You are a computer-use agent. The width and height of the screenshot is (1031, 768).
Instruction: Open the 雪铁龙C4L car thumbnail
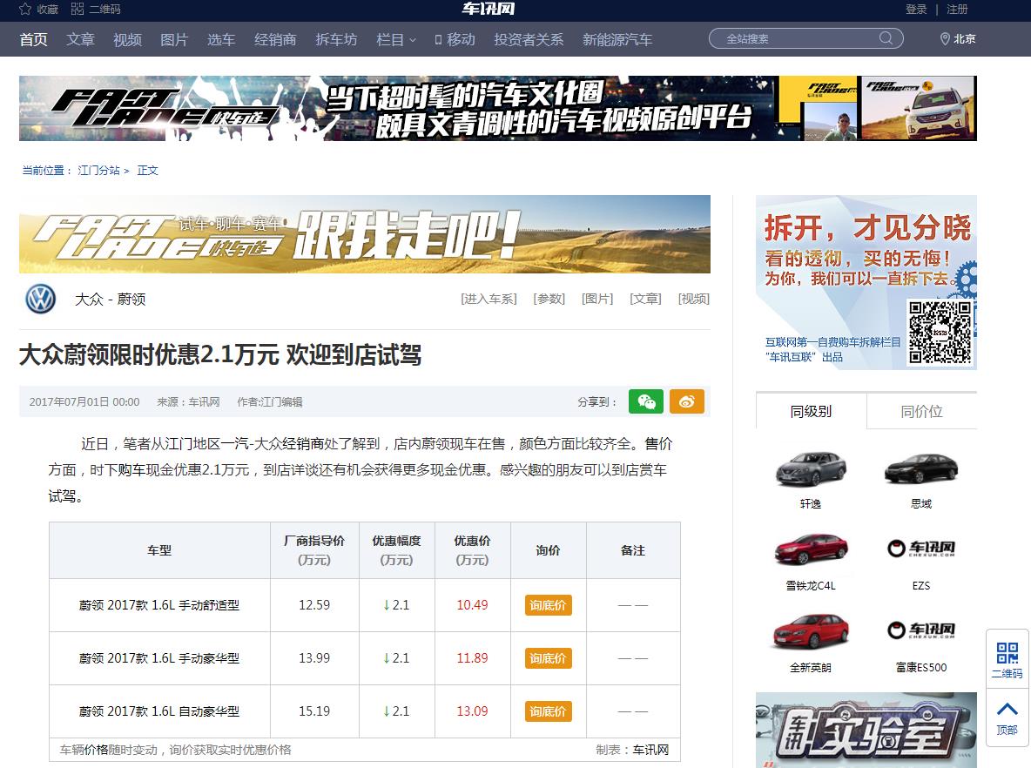[811, 549]
